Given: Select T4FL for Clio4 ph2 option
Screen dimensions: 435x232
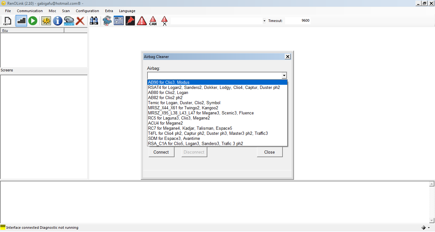Looking at the screenshot, I should pos(217,133).
